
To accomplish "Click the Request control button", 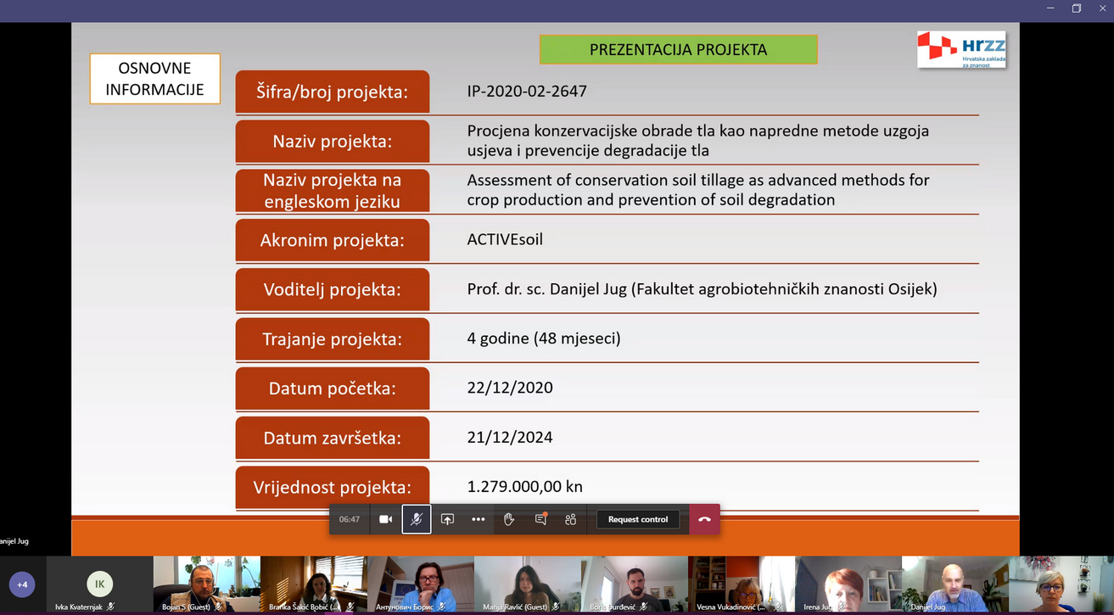I will 638,519.
